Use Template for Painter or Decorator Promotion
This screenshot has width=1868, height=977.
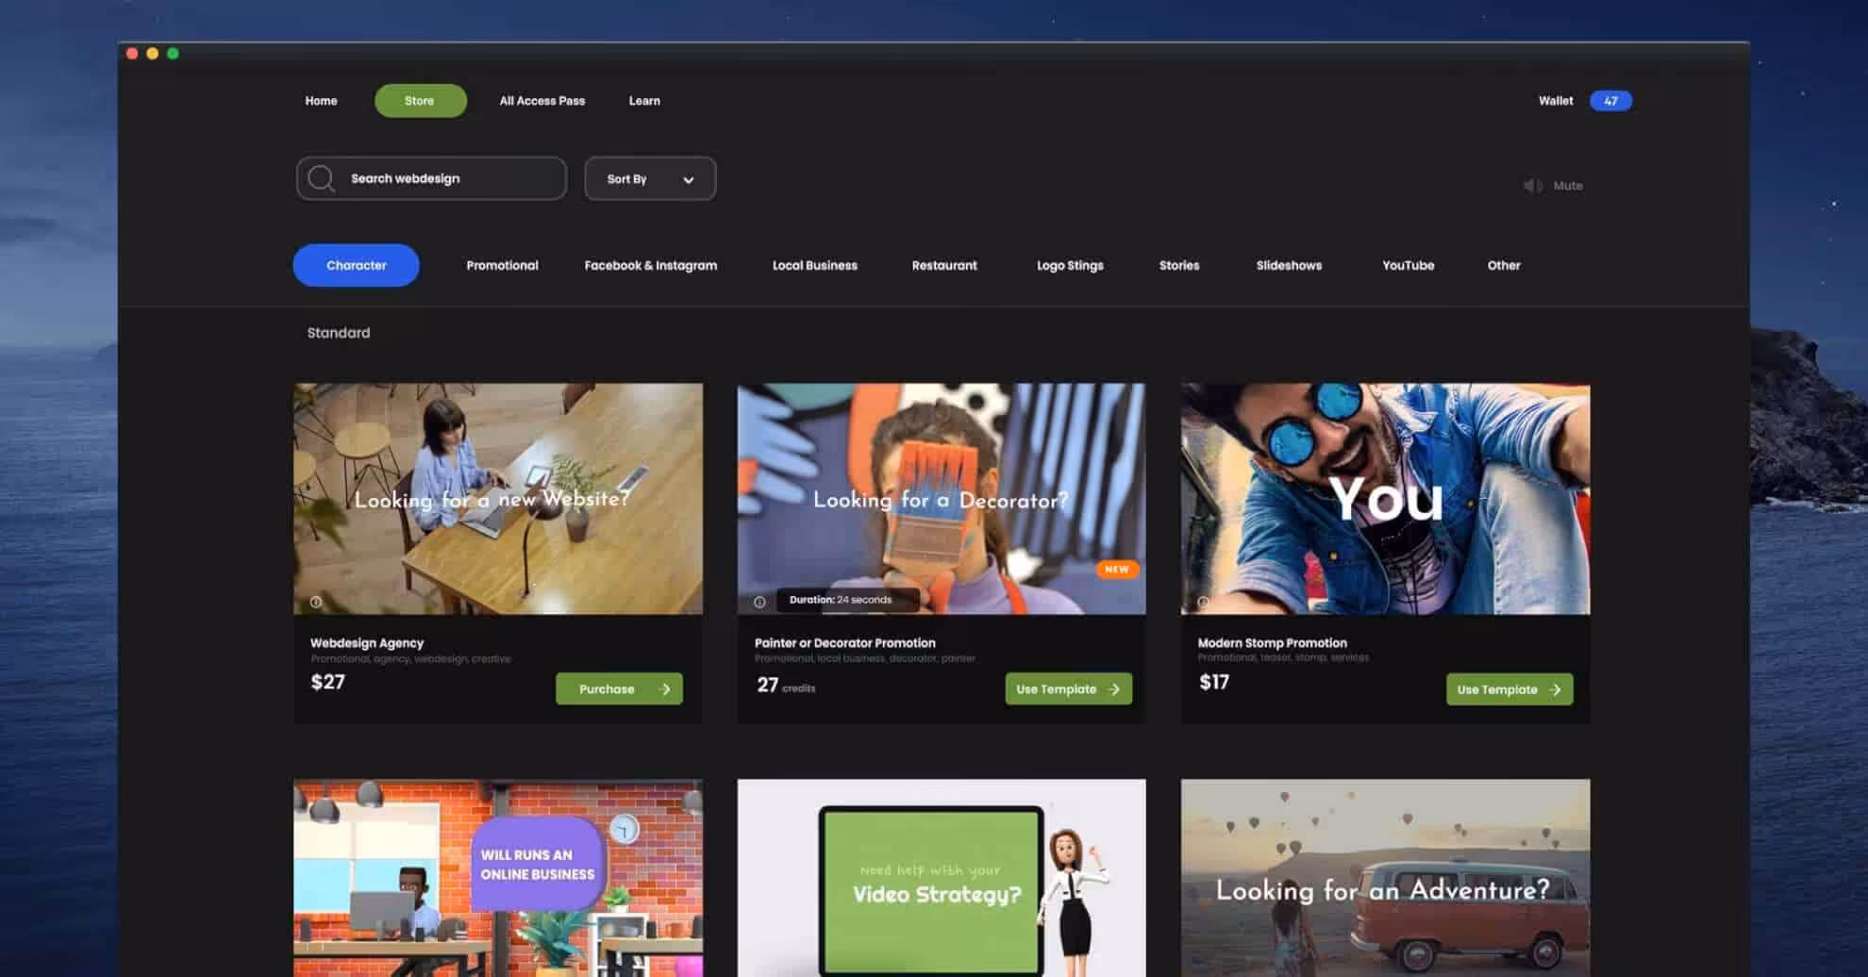(x=1067, y=689)
